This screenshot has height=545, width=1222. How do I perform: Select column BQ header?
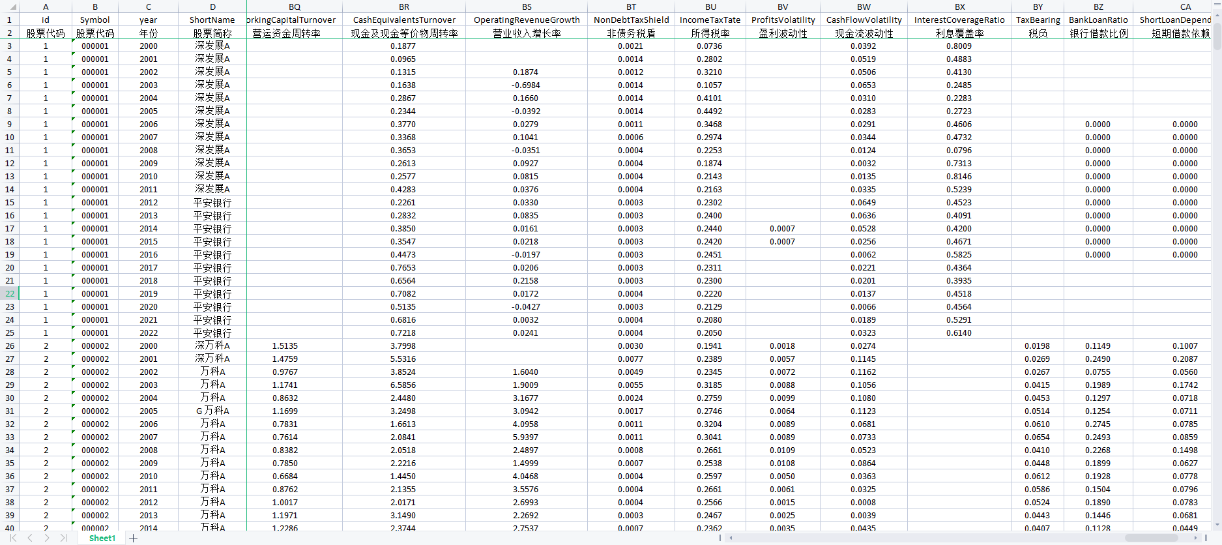tap(295, 7)
